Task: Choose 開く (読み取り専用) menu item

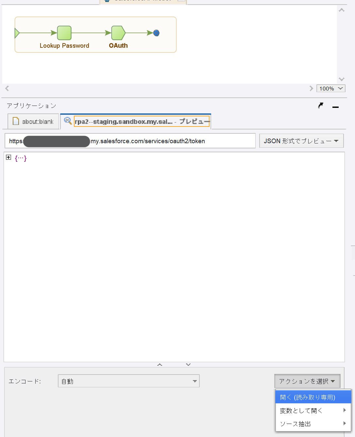Action: point(313,397)
